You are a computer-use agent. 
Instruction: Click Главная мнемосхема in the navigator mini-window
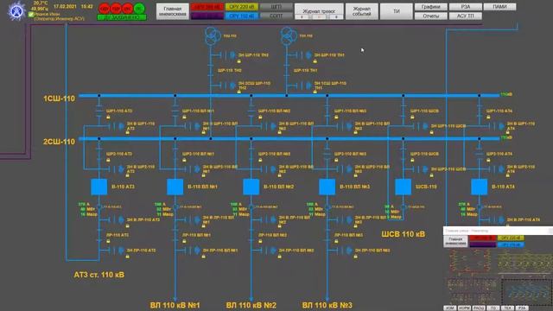[455, 242]
